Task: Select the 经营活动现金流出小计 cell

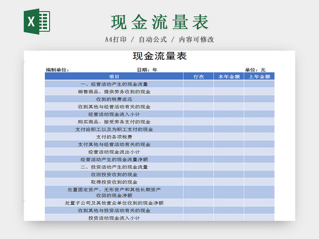Action: point(114,152)
